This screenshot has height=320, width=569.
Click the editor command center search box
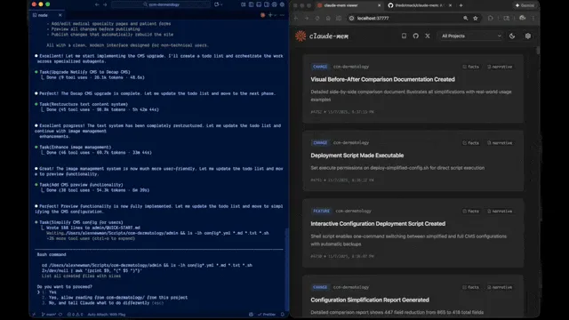point(161,4)
